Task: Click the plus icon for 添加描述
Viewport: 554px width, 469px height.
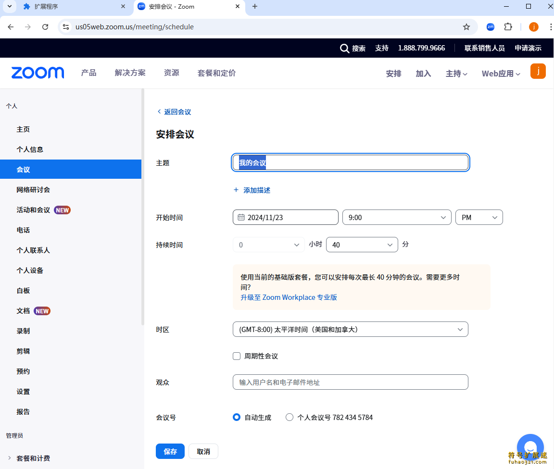Action: (x=236, y=190)
